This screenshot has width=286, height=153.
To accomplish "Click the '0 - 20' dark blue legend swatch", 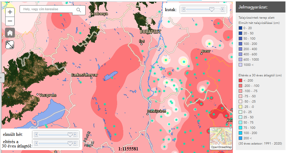I will coord(241,28).
